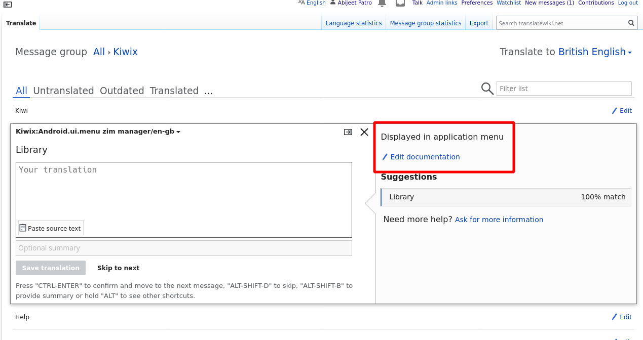Click the All message groups link
The image size is (643, 340).
pos(99,52)
